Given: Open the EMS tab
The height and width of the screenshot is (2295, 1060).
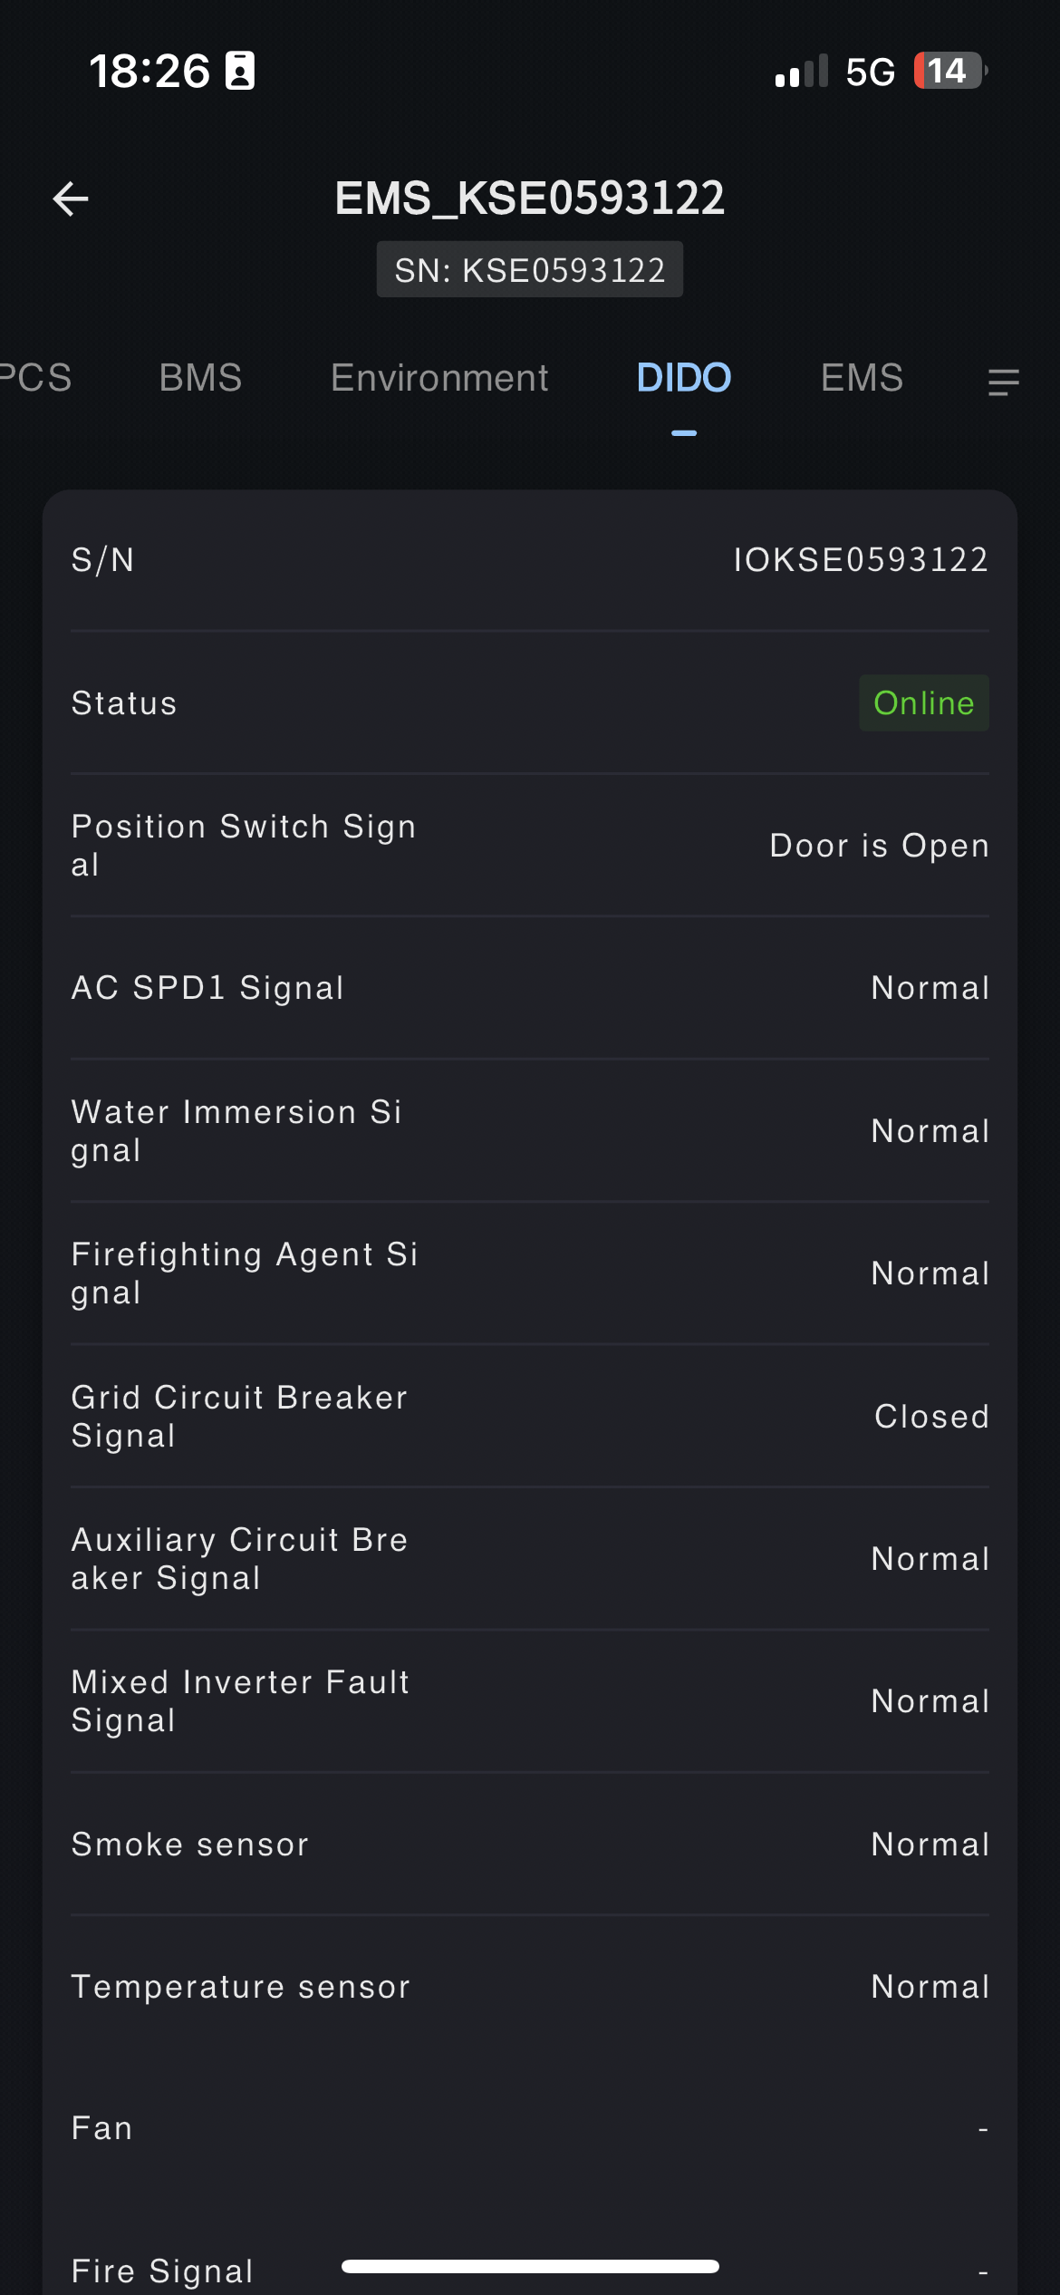Looking at the screenshot, I should coord(862,378).
